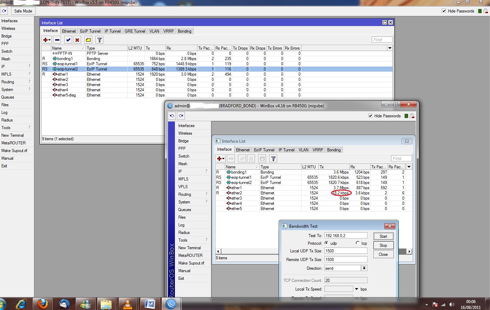Switch to EoIP Tunnel tab in the LON-THN-TEST Interface List
Viewport: 490px width, 310px height.
click(x=90, y=31)
